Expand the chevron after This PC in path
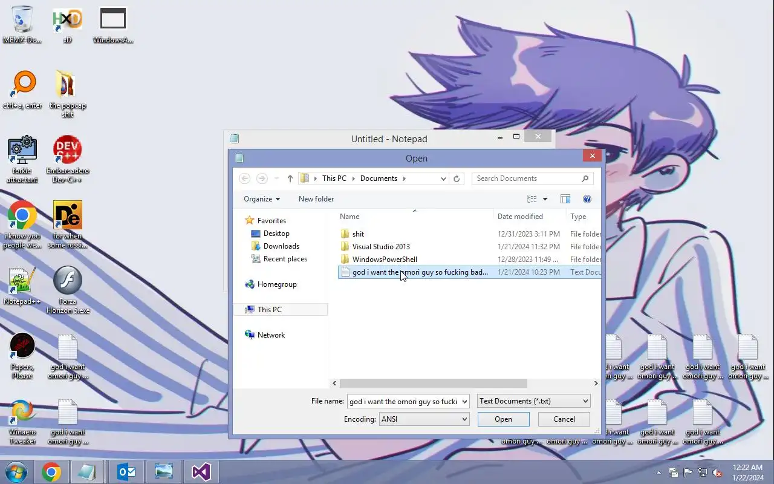Screen dimensions: 774x484 coord(354,178)
